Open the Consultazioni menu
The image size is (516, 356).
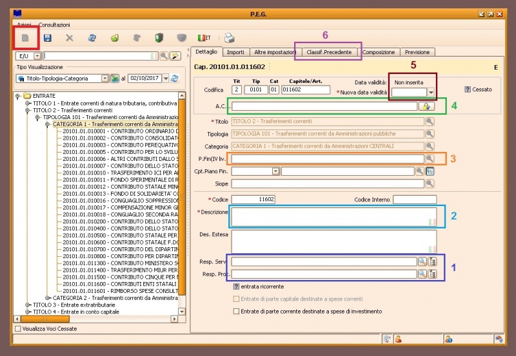click(54, 24)
